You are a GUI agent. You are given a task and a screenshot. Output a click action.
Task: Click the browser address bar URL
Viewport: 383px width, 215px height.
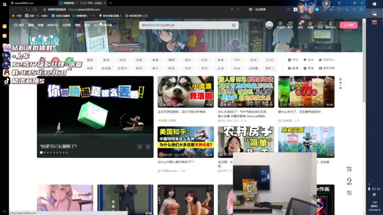pos(84,10)
